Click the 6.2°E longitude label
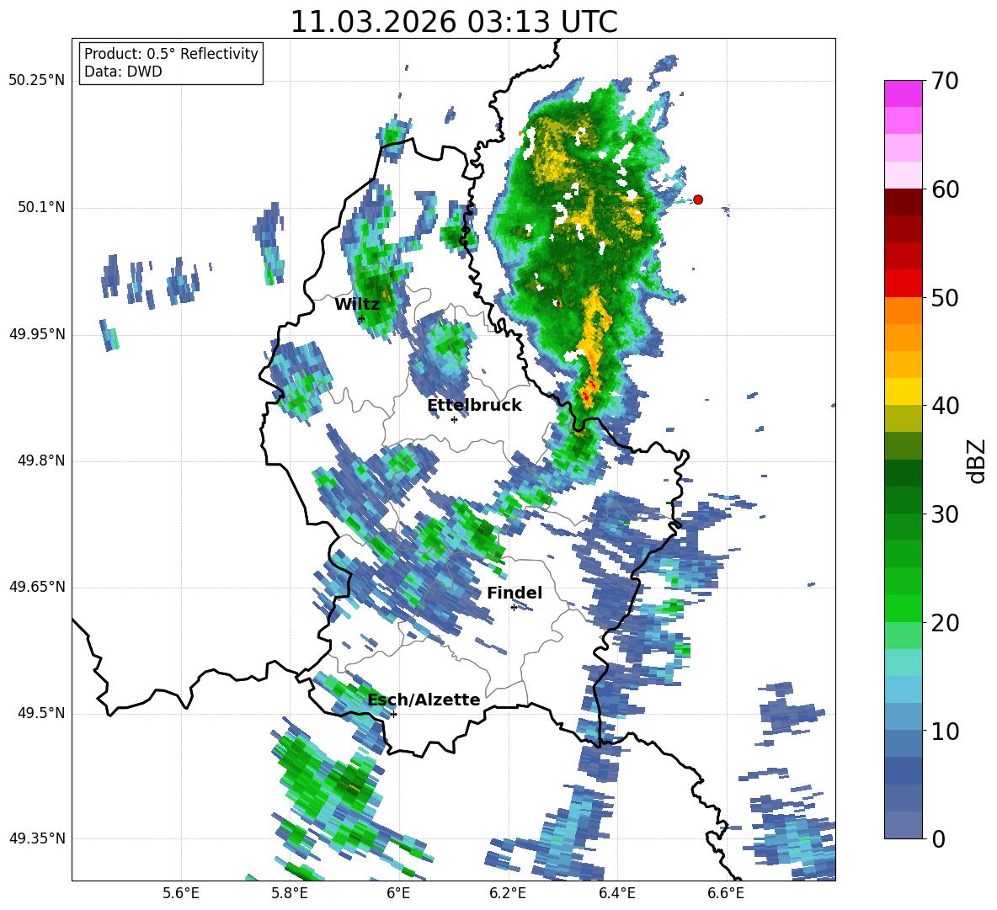The height and width of the screenshot is (910, 997). pos(508,893)
